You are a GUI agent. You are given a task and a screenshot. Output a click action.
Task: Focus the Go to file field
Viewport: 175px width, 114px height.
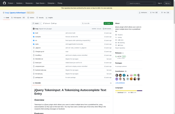[92, 23]
